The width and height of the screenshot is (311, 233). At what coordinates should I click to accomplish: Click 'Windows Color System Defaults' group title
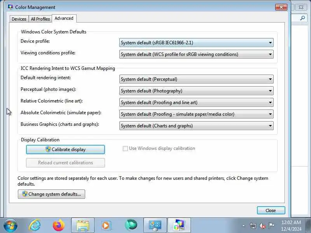click(54, 32)
